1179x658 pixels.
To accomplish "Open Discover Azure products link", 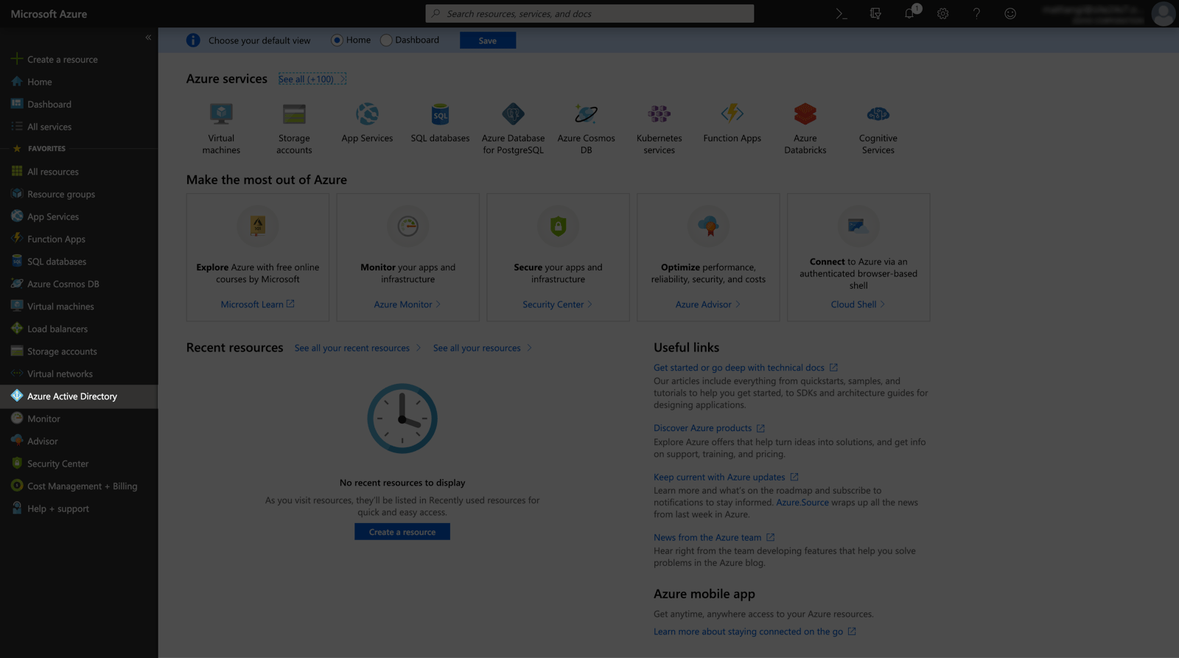I will coord(709,428).
